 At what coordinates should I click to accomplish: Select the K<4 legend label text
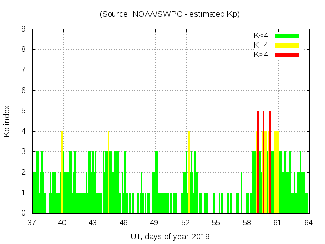click(x=261, y=36)
